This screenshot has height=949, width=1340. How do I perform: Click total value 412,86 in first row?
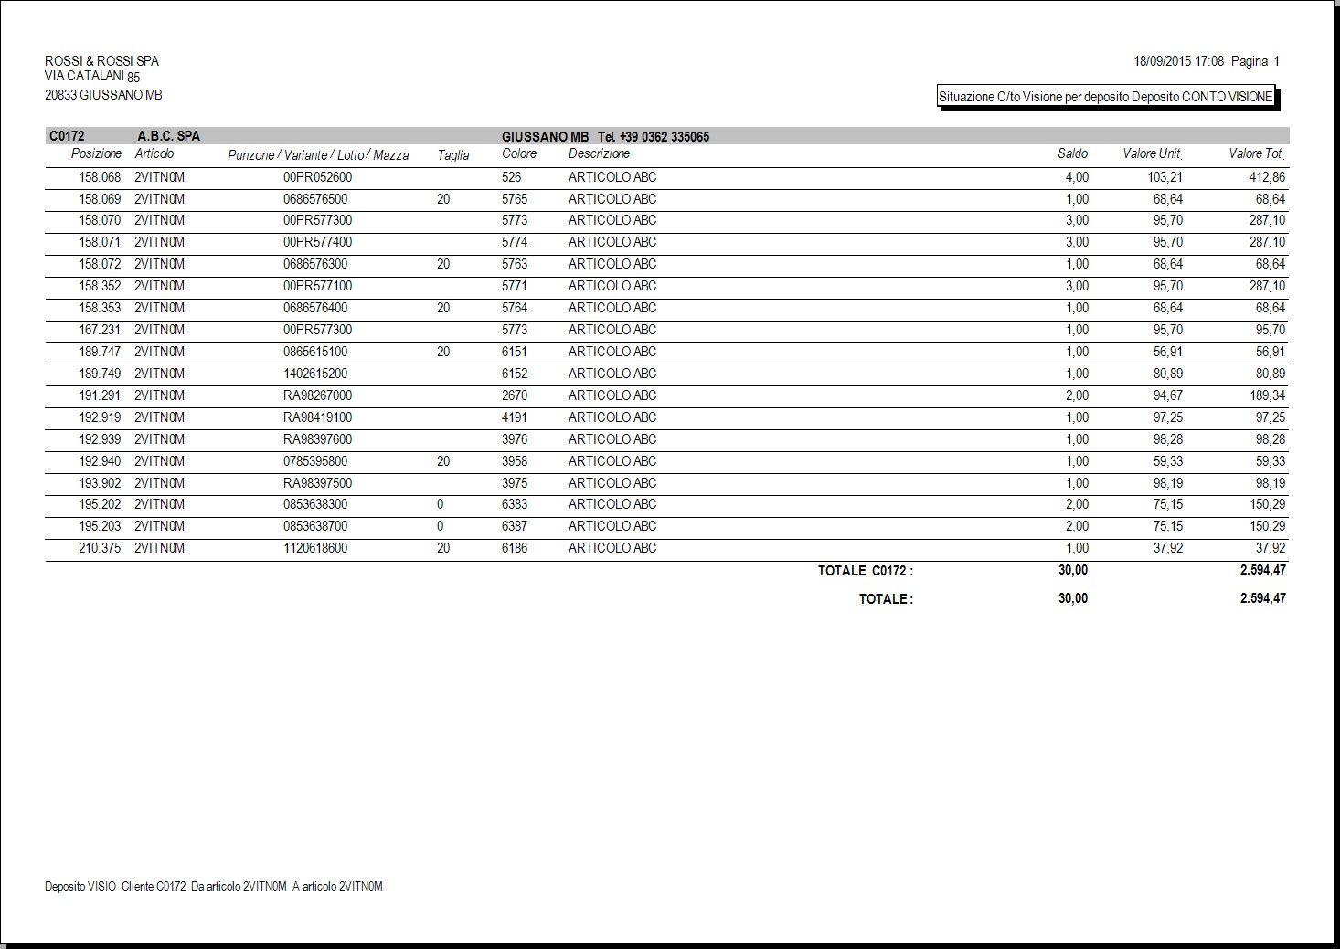pyautogui.click(x=1267, y=178)
